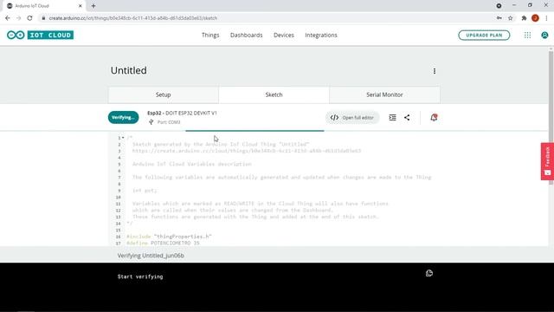Open the user profile icon
The height and width of the screenshot is (312, 554).
(x=544, y=35)
